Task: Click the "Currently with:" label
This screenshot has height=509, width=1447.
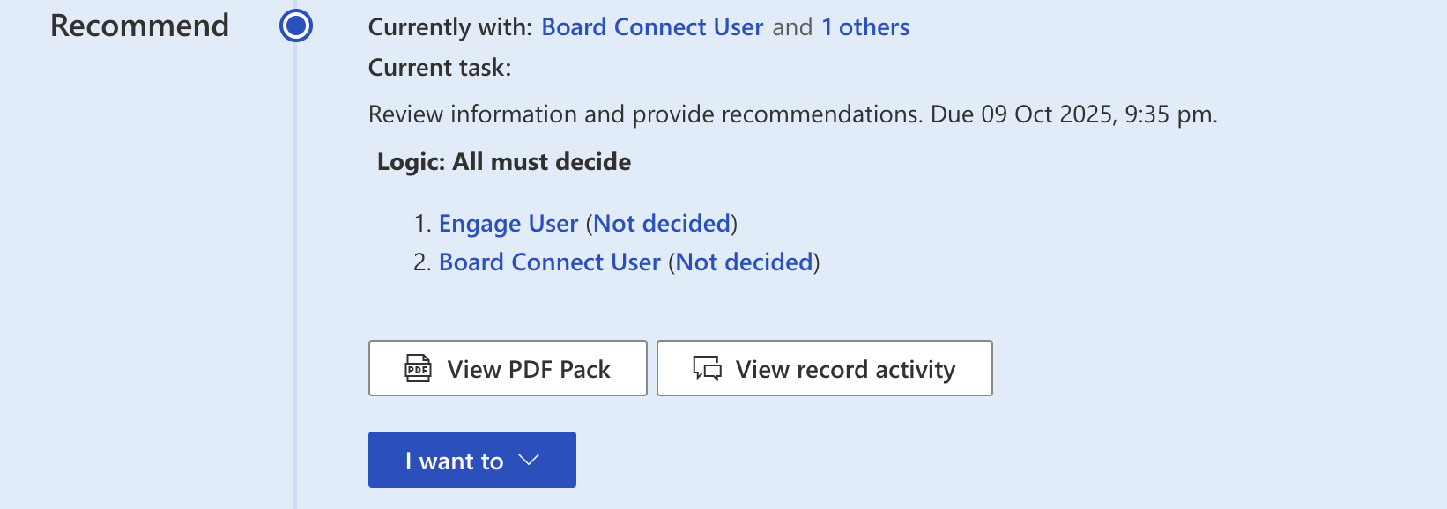Action: click(449, 27)
